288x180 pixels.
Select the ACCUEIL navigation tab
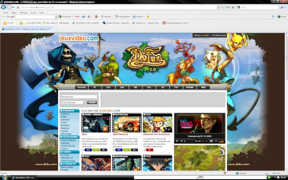pyautogui.click(x=82, y=87)
